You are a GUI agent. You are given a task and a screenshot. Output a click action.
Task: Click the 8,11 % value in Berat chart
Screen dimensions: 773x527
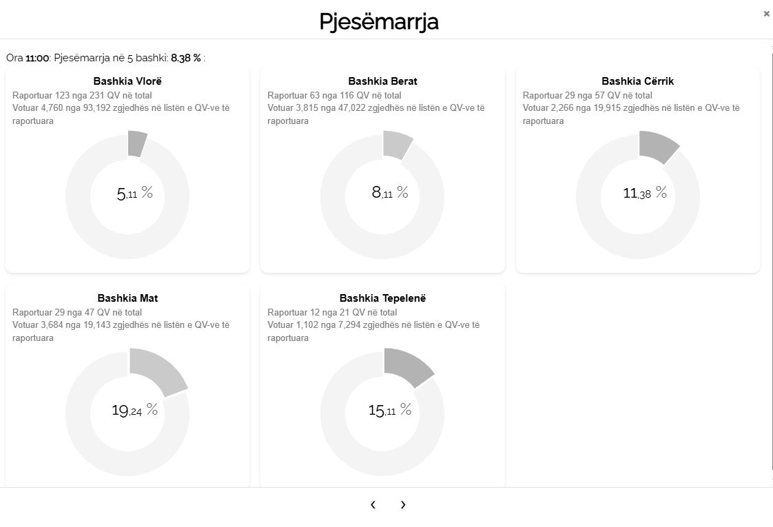click(390, 193)
